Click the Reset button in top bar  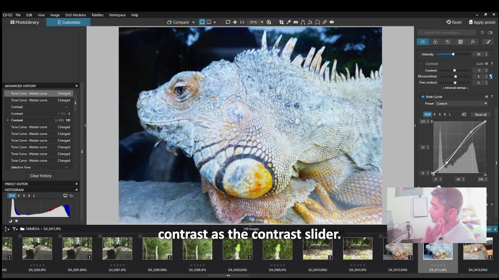tap(454, 22)
